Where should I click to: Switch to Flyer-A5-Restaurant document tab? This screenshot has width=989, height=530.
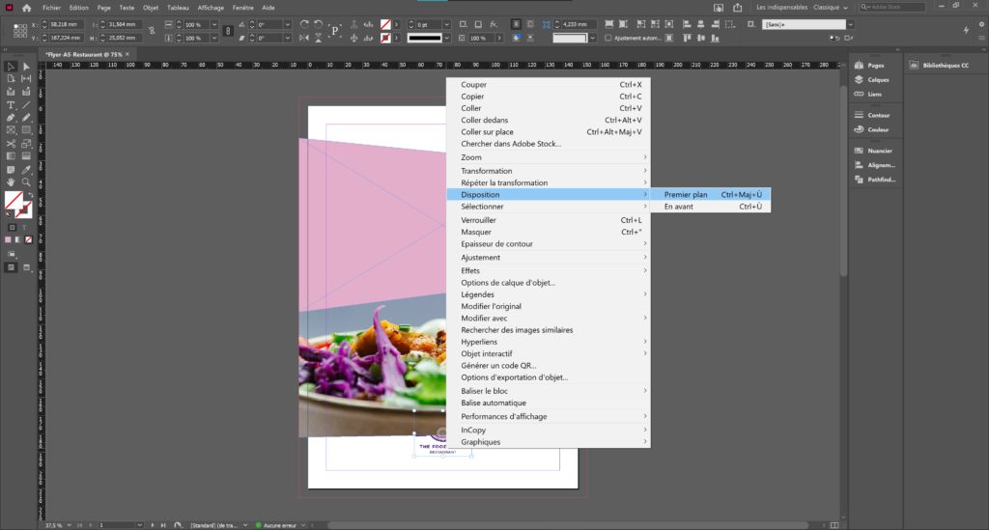pyautogui.click(x=85, y=55)
